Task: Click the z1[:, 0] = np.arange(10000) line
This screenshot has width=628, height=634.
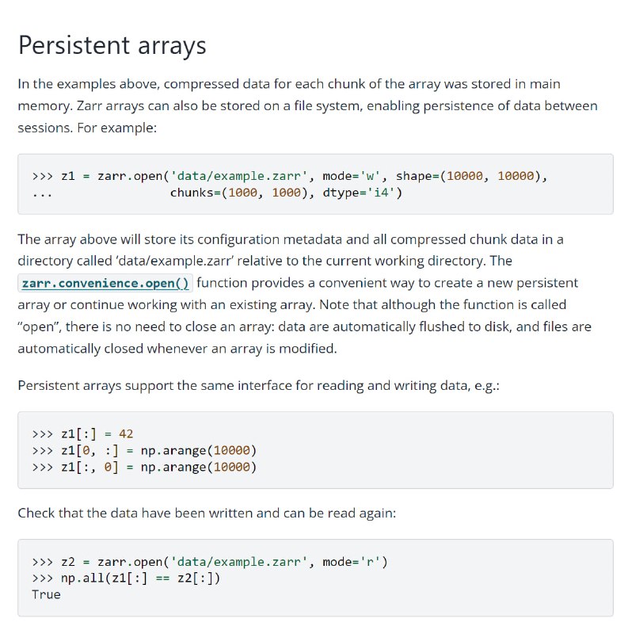Action: tap(144, 467)
